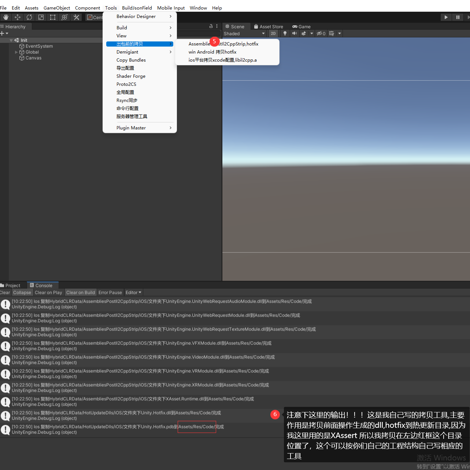Choose Rsync同步 menu entry

[140, 101]
